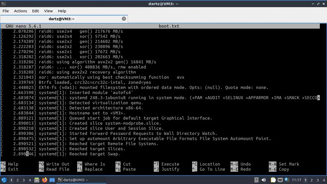Launch Firefox from the taskbar
The height and width of the screenshot is (184, 327).
44,180
